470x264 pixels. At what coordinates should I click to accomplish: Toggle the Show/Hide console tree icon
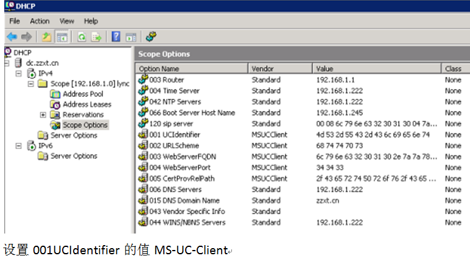point(62,37)
